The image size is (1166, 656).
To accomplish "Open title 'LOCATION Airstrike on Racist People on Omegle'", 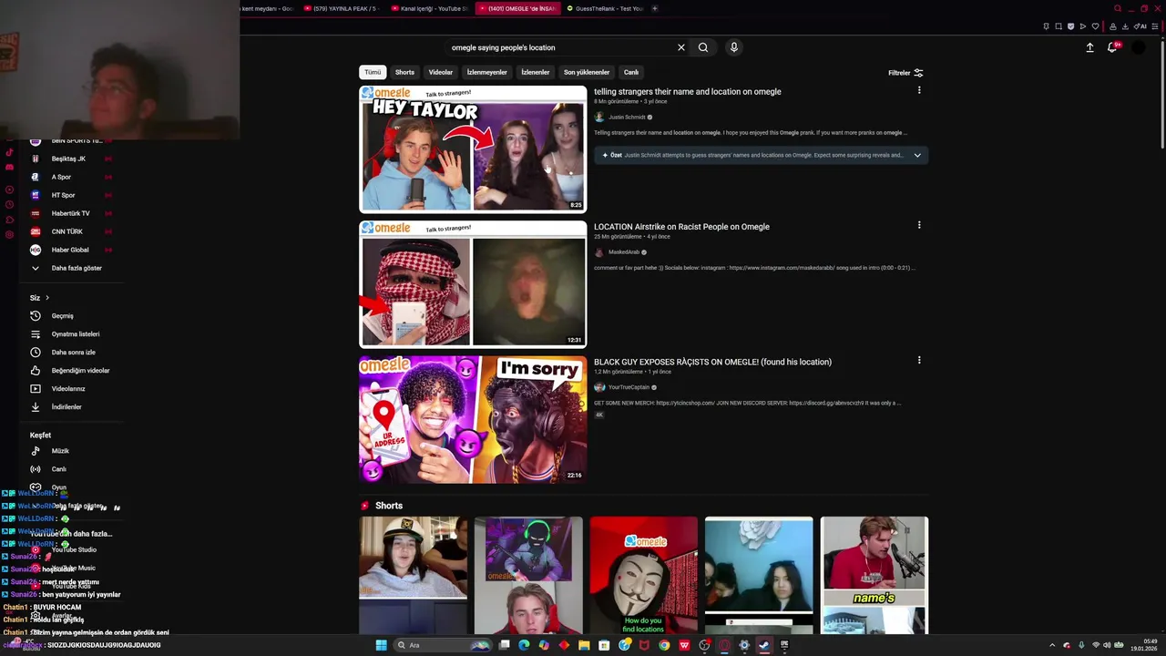I will tap(681, 227).
